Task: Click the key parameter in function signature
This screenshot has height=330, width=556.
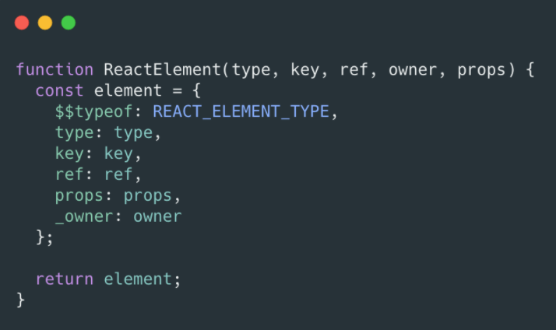Action: coord(309,69)
